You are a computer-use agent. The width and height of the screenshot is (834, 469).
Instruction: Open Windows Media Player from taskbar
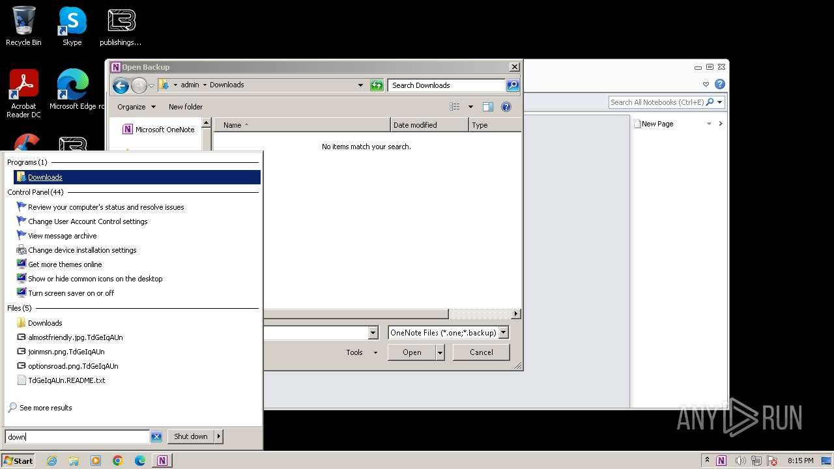click(x=96, y=461)
